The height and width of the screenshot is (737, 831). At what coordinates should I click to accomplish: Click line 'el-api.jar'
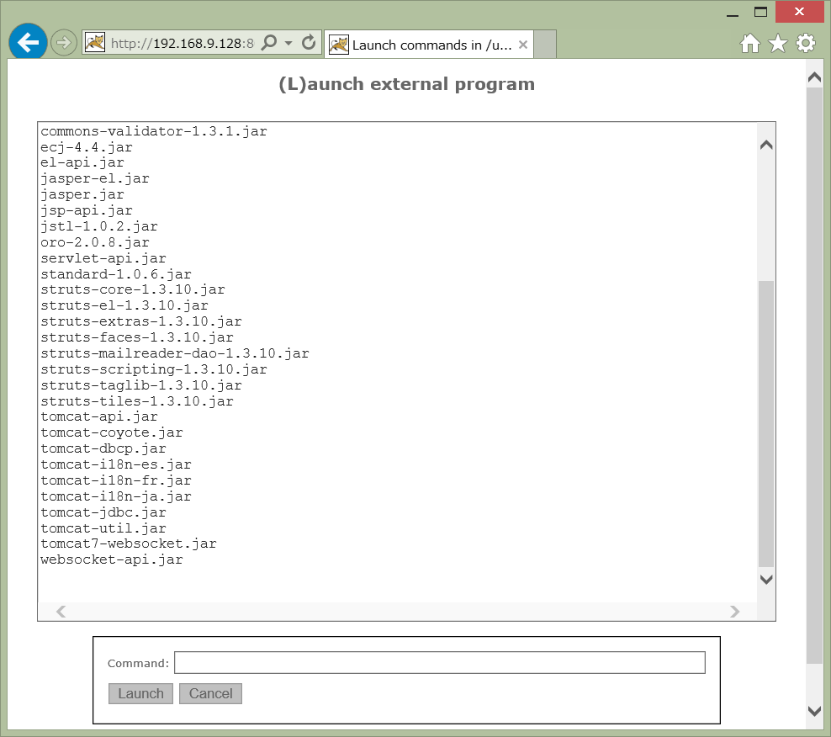82,162
